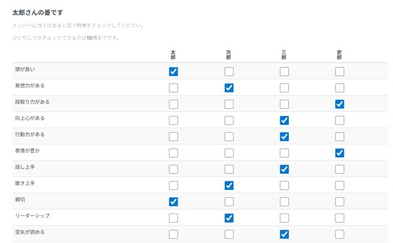Screen dimensions: 393x243
Task: Check 空気が読める for 史郎
Action: [x=339, y=234]
